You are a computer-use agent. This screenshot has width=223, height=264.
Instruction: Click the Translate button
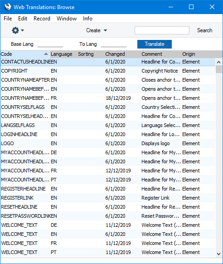coord(155,44)
